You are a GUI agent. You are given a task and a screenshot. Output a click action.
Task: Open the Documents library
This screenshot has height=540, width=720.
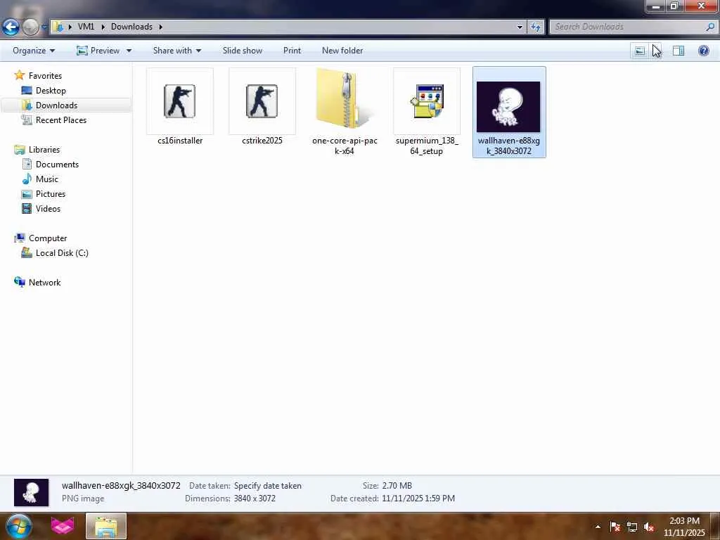57,165
